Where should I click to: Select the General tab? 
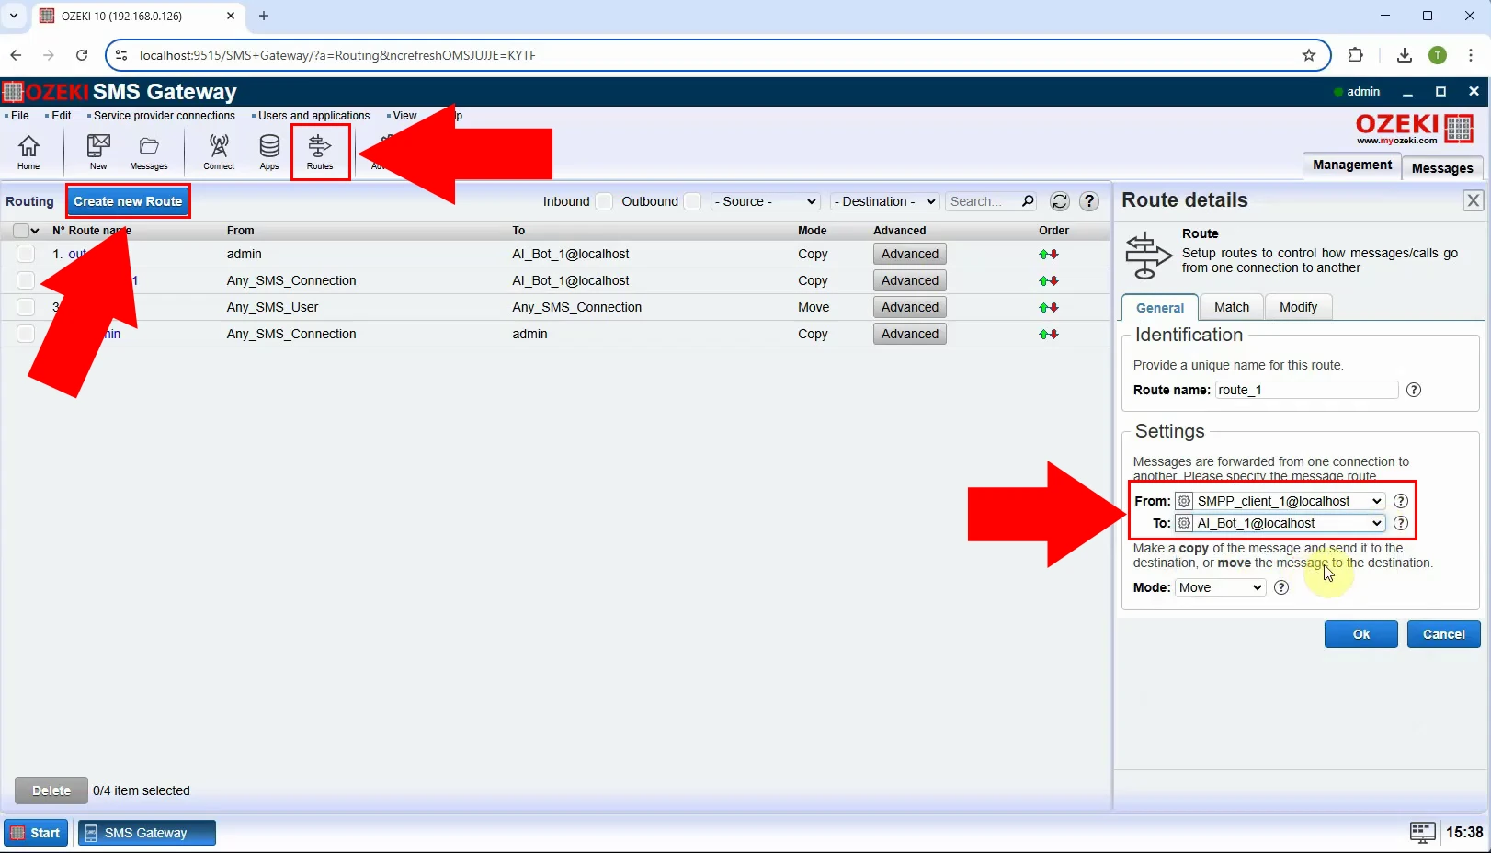[1159, 308]
